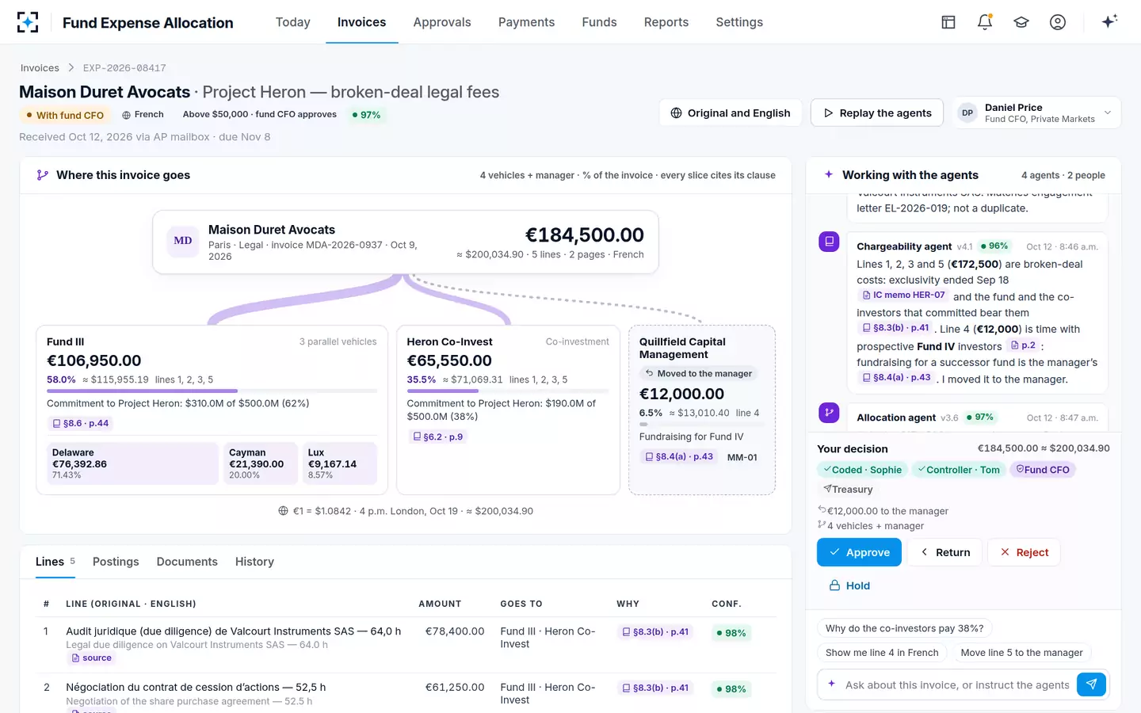
Task: Select 'Move line 5 to the manager'
Action: coord(1021,653)
